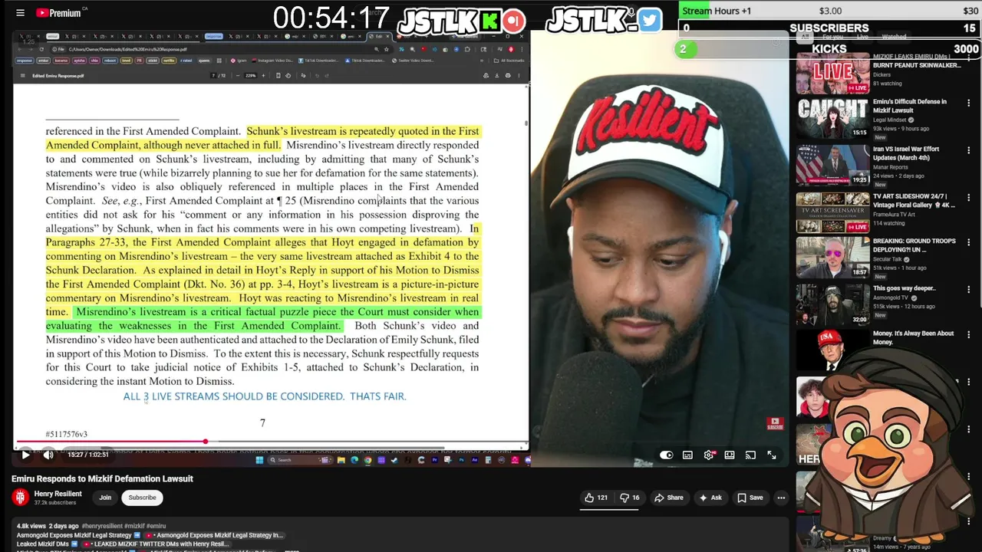The width and height of the screenshot is (982, 552).
Task: Click the '4.8k views 2 days ago' text
Action: point(48,526)
